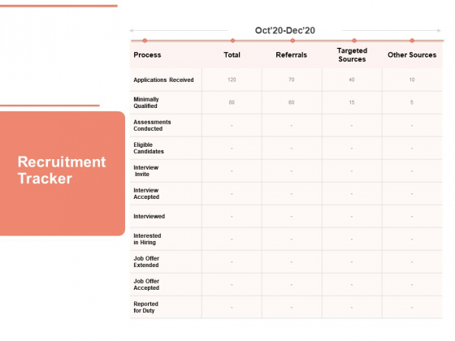Viewport: 455px width, 341px height.
Task: Select the Interview Invite row label
Action: (x=146, y=170)
